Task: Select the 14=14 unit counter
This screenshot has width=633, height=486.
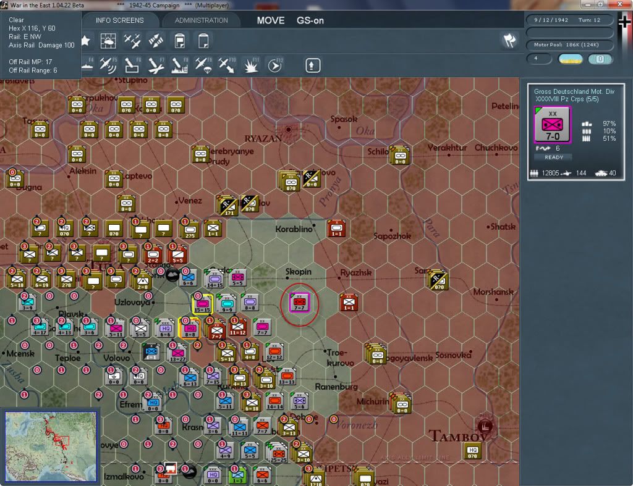Action: coord(274,401)
